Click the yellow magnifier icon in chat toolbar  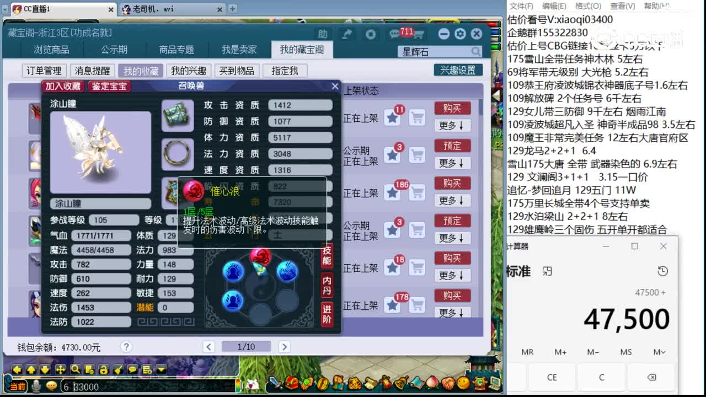click(x=75, y=369)
